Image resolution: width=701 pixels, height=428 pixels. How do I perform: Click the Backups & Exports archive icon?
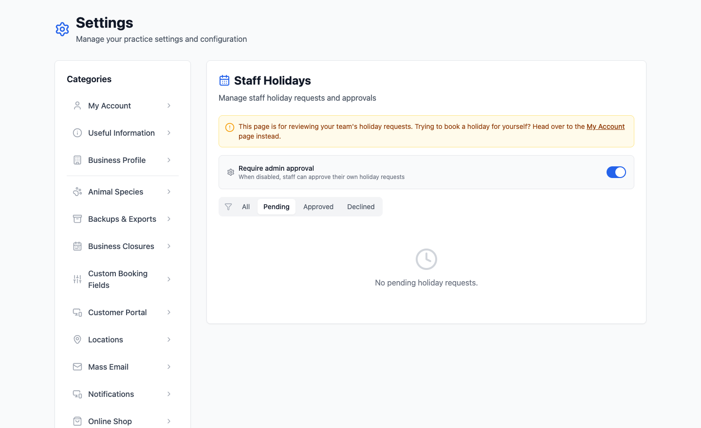77,219
